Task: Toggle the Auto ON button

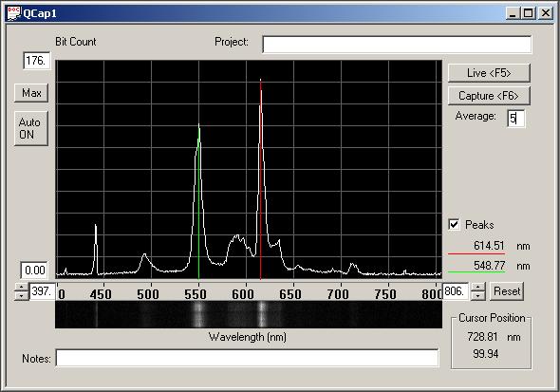Action: 31,128
